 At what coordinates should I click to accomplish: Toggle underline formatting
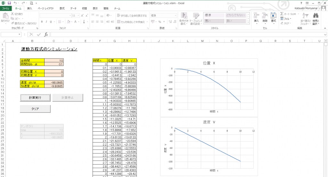pos(51,22)
